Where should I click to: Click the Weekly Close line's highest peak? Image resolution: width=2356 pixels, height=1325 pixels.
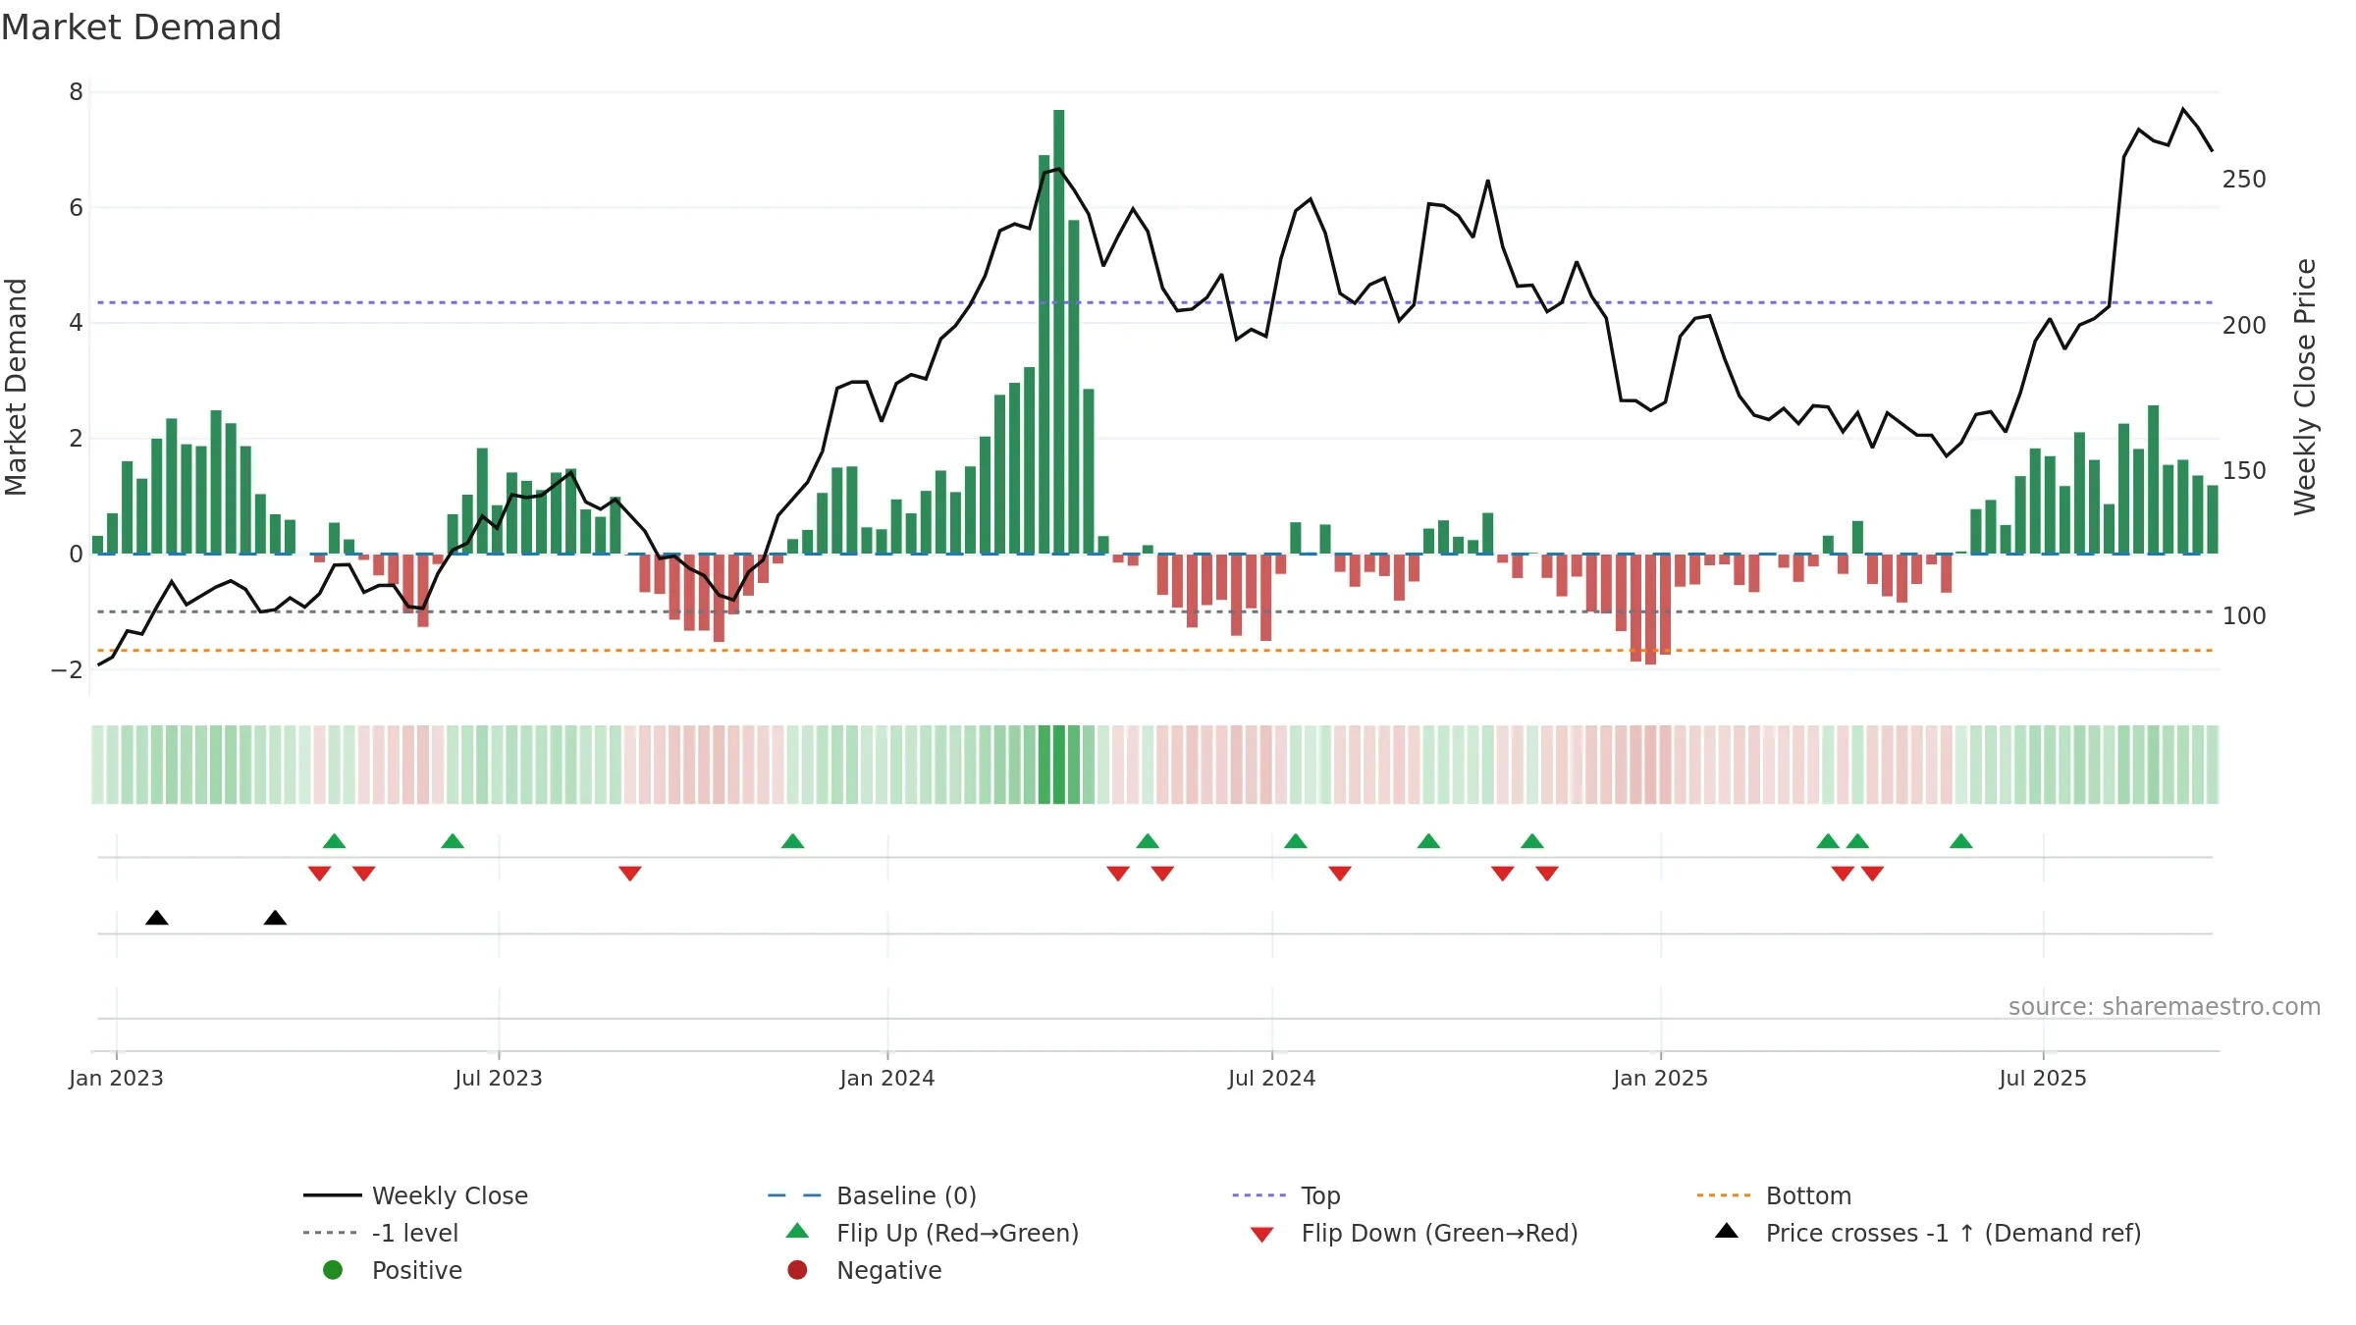2183,110
